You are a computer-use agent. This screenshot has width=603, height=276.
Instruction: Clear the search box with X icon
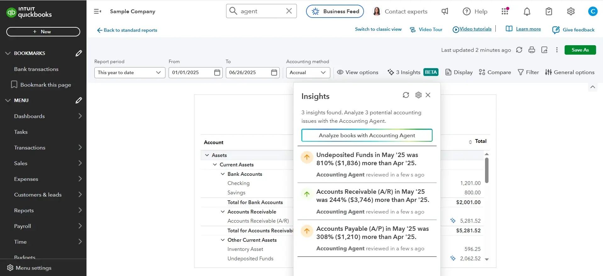289,11
